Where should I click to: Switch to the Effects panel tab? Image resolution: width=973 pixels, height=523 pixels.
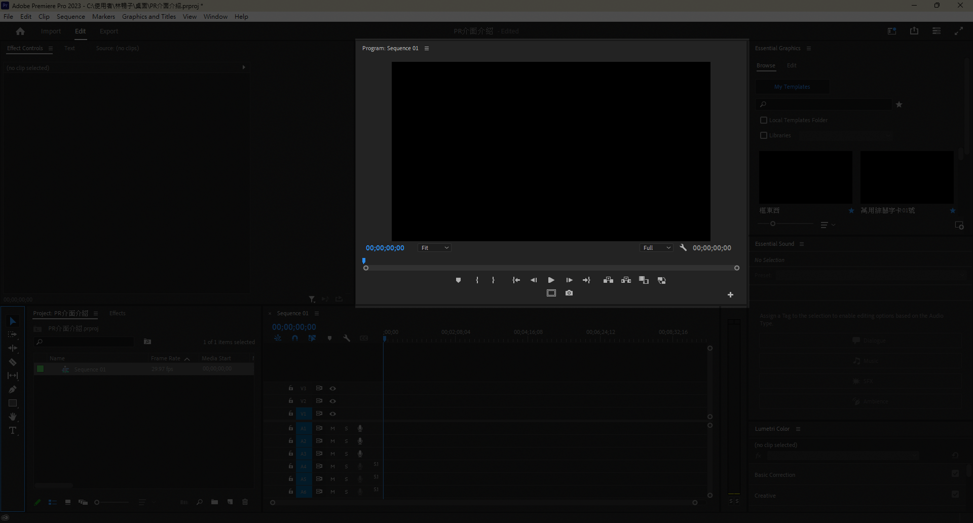click(117, 313)
